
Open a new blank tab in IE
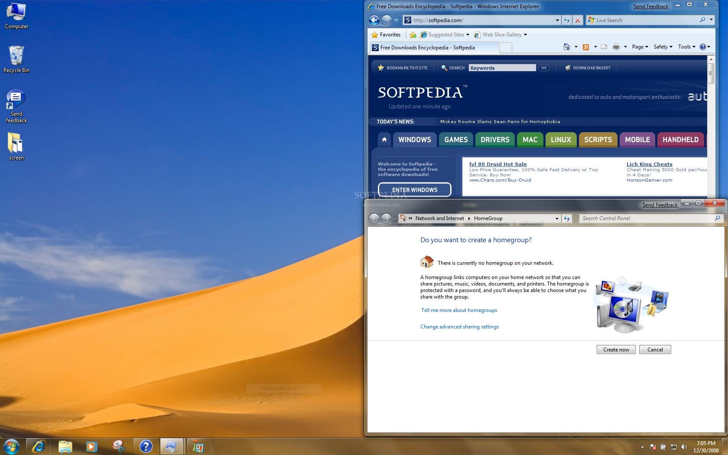506,48
